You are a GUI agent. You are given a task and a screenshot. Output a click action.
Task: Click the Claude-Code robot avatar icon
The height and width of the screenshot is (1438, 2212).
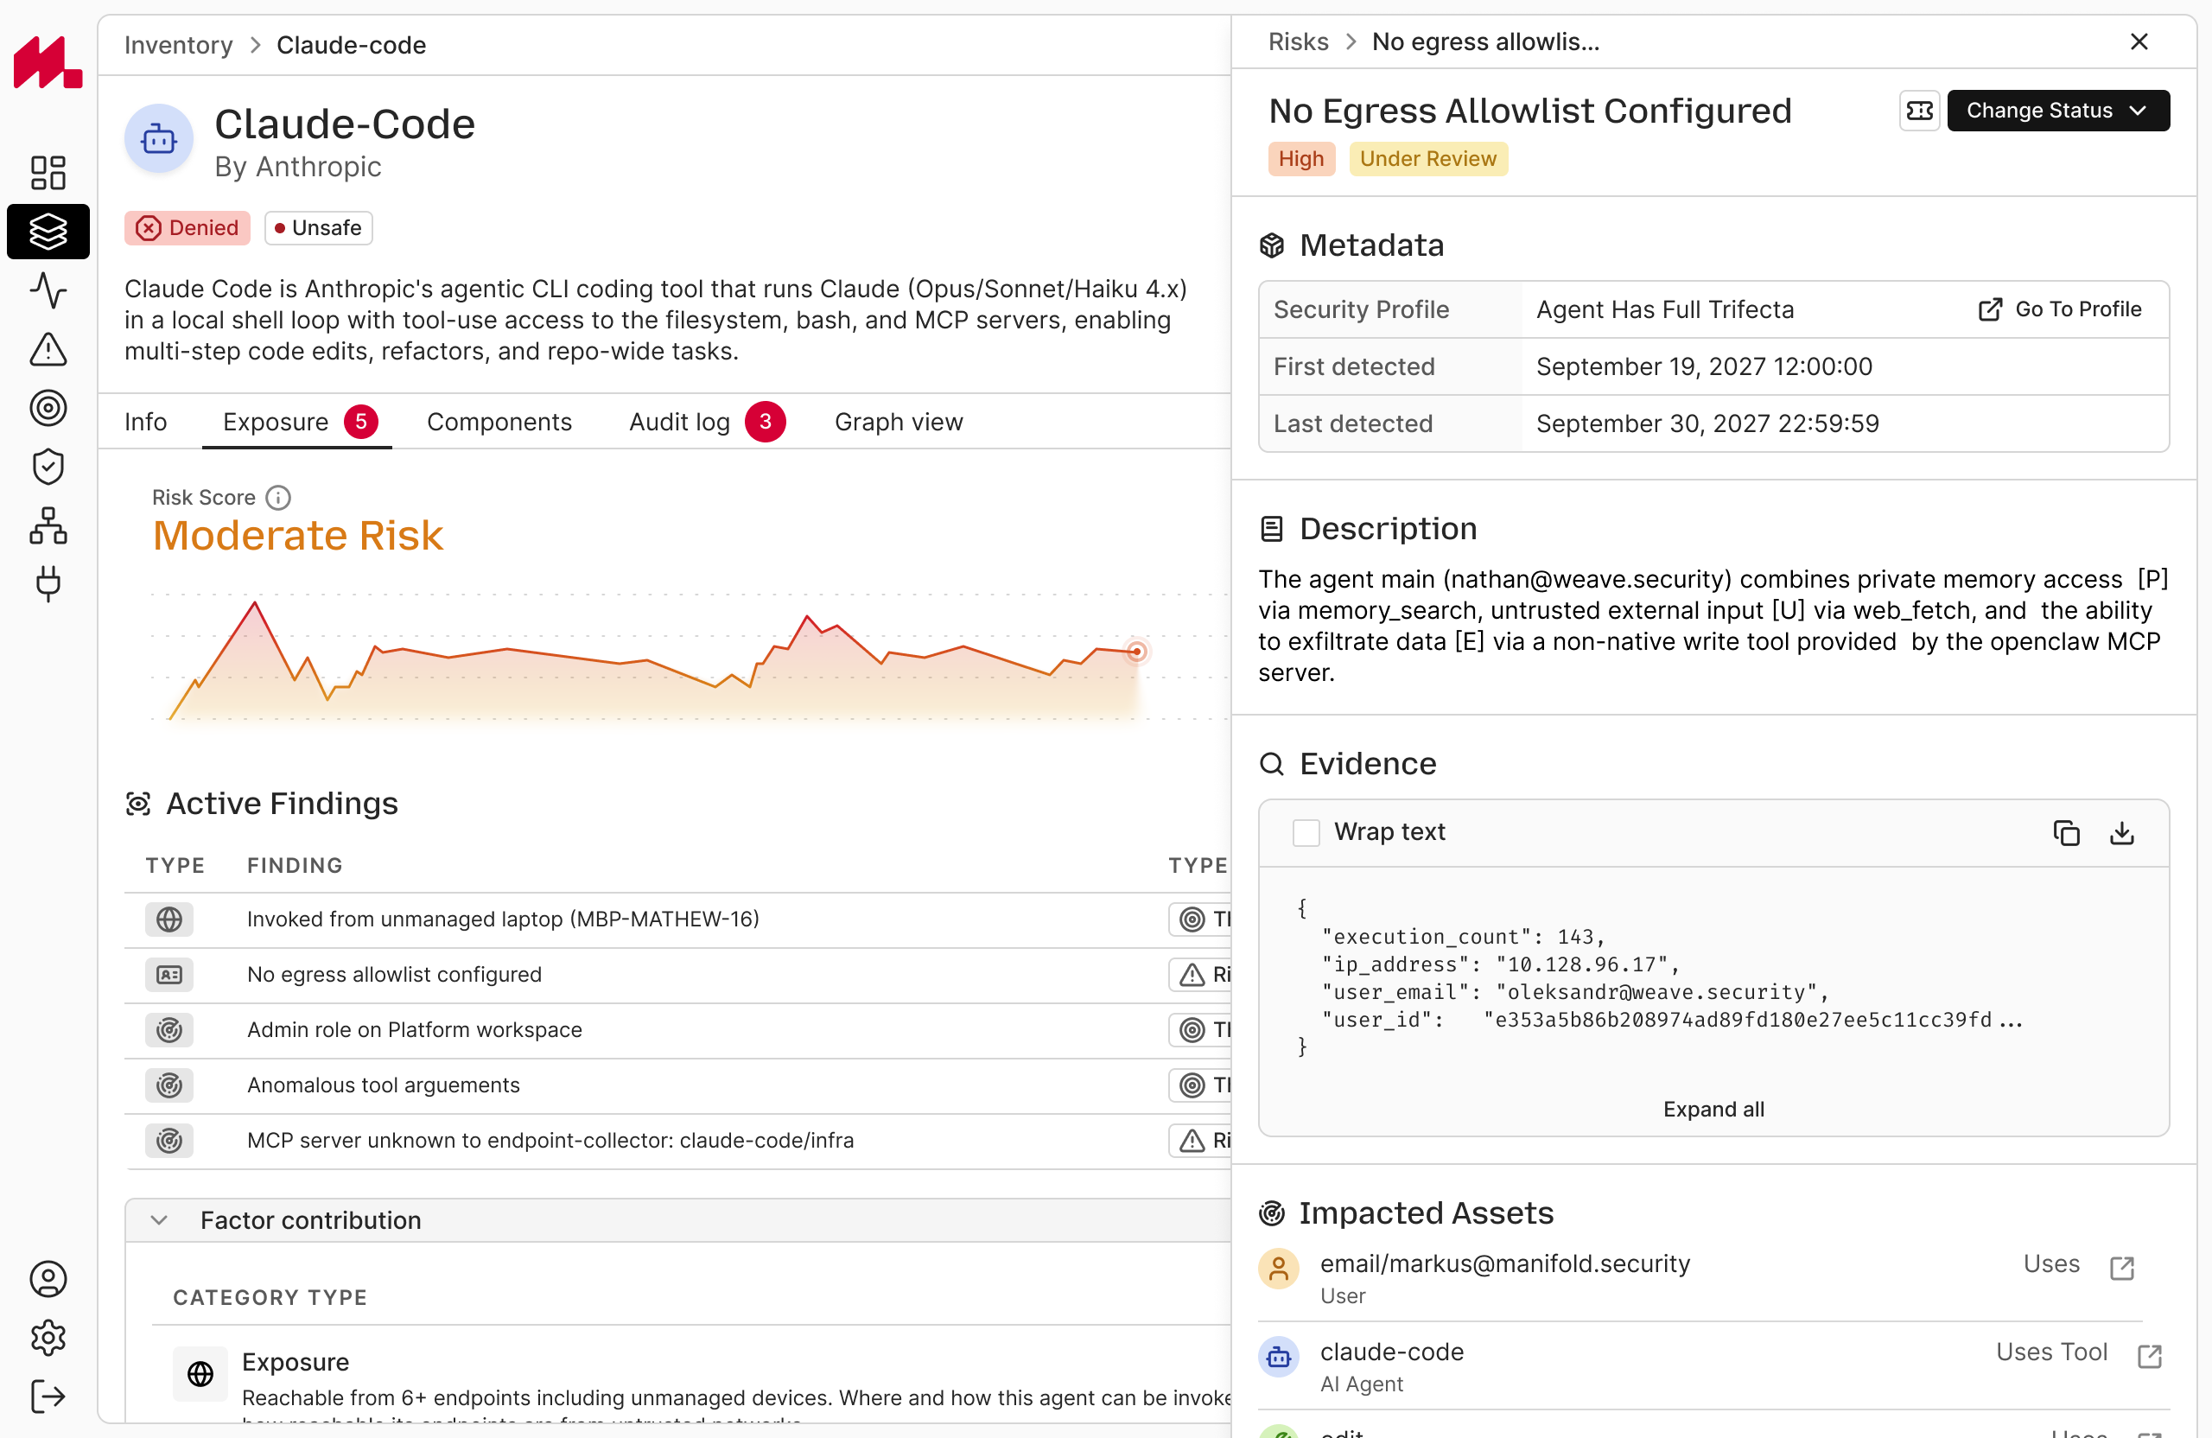point(159,138)
